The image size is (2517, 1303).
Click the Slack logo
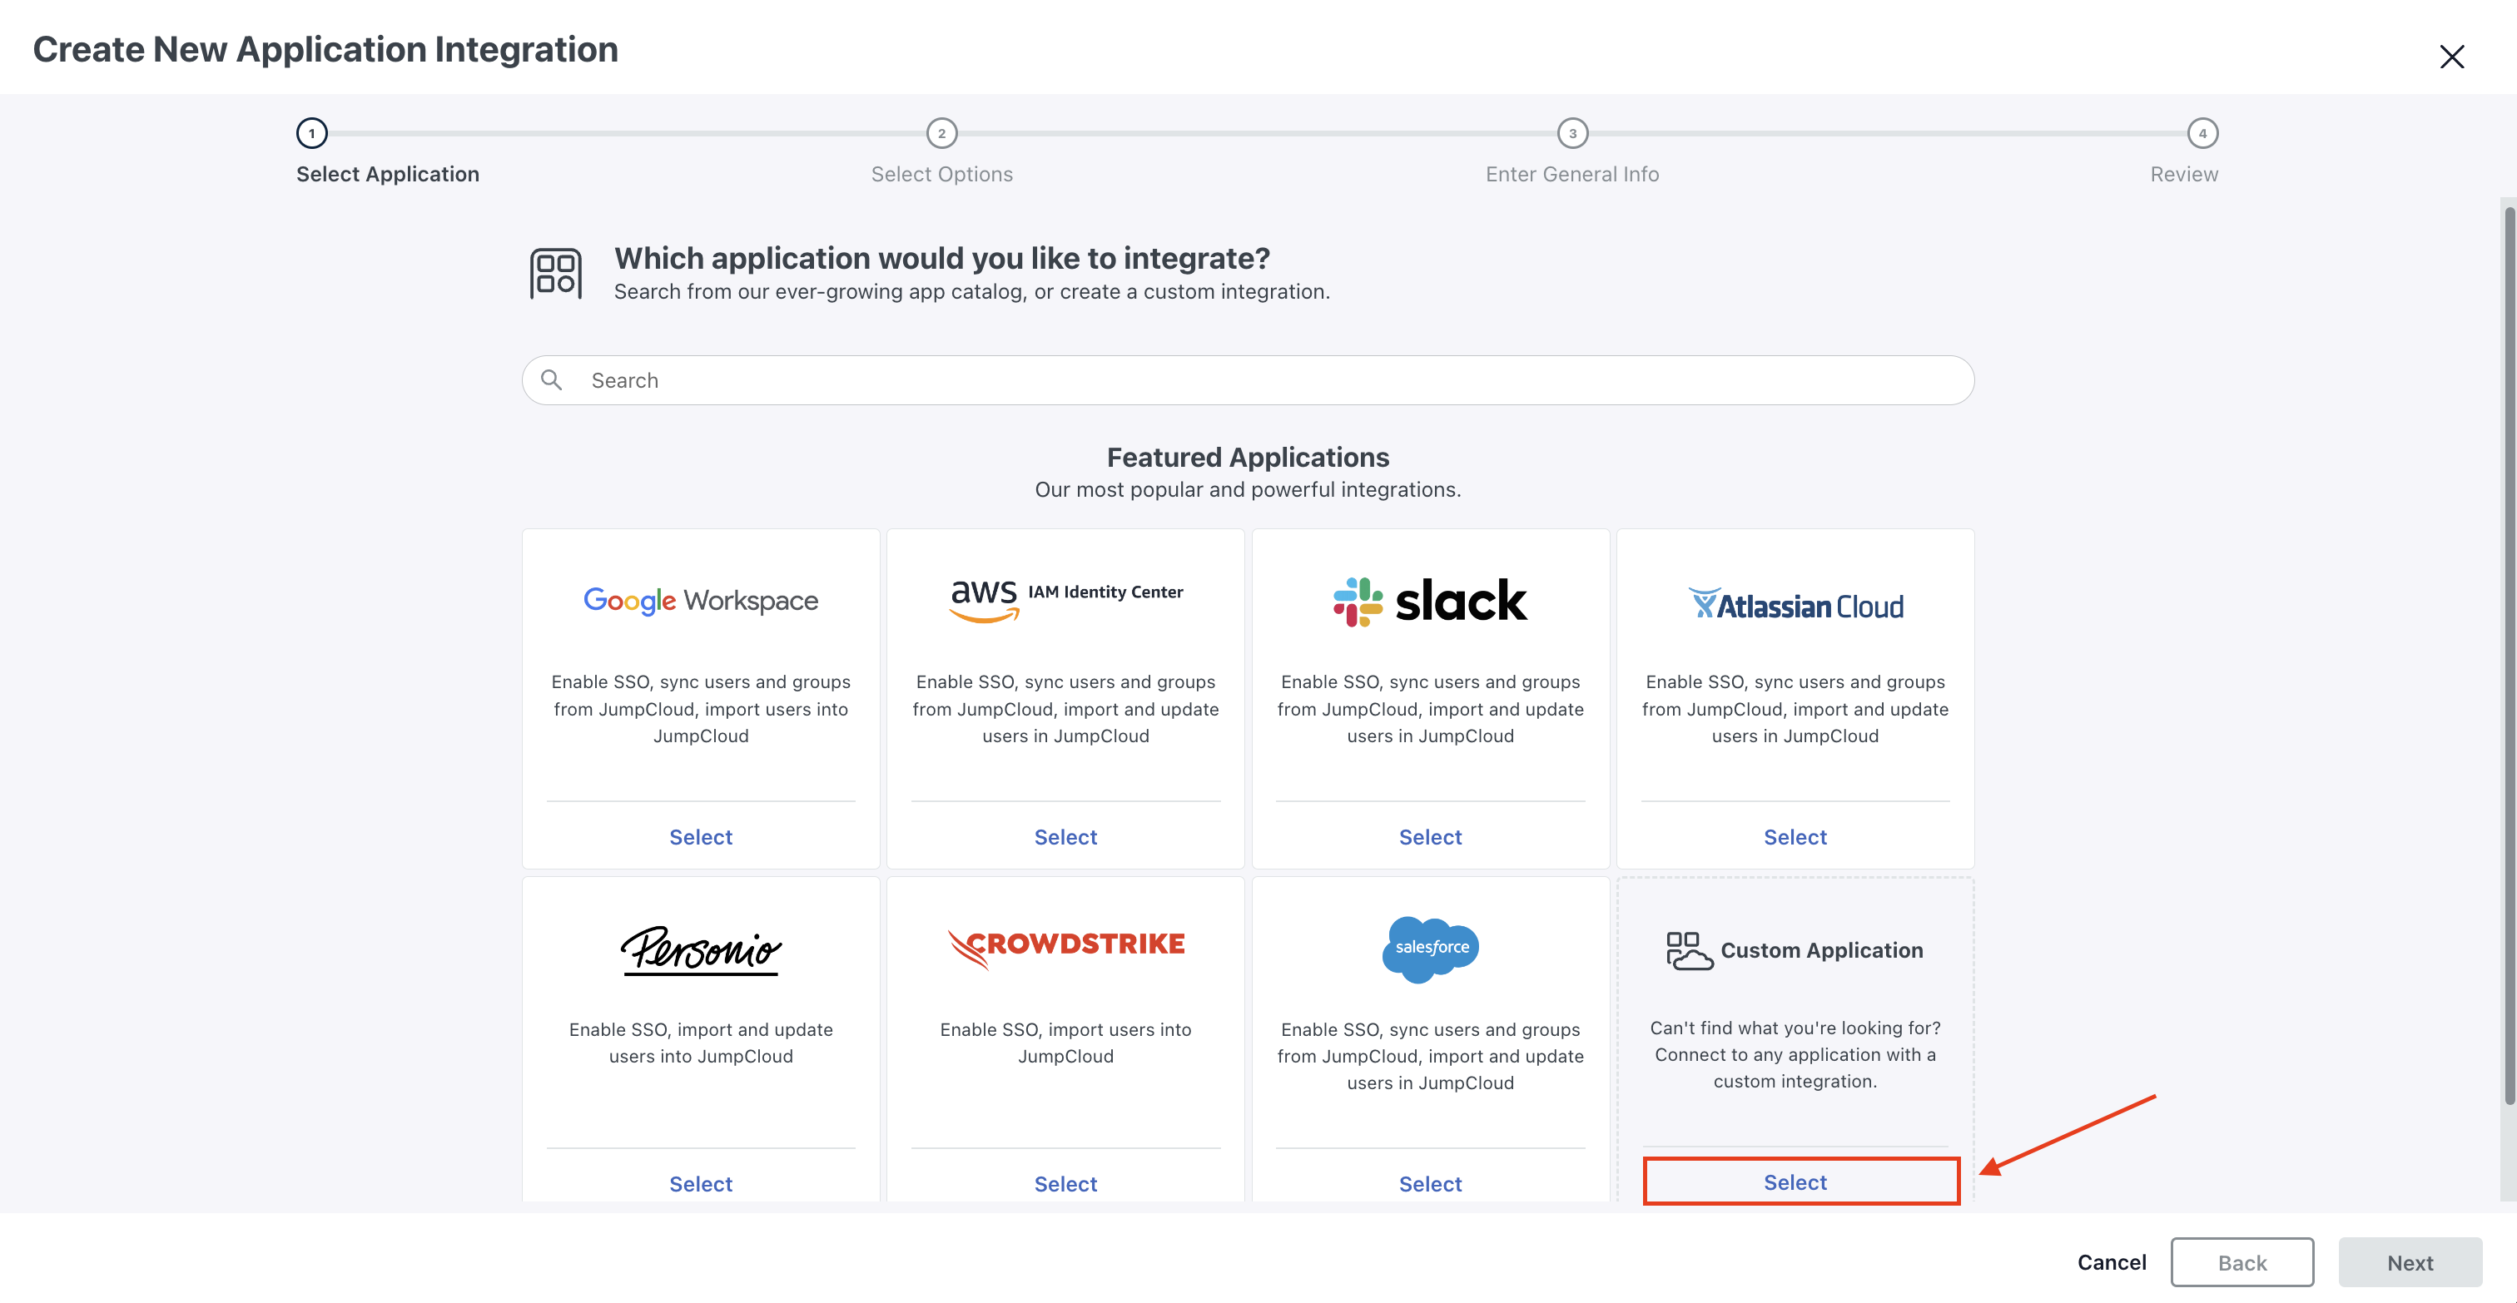(x=1429, y=601)
